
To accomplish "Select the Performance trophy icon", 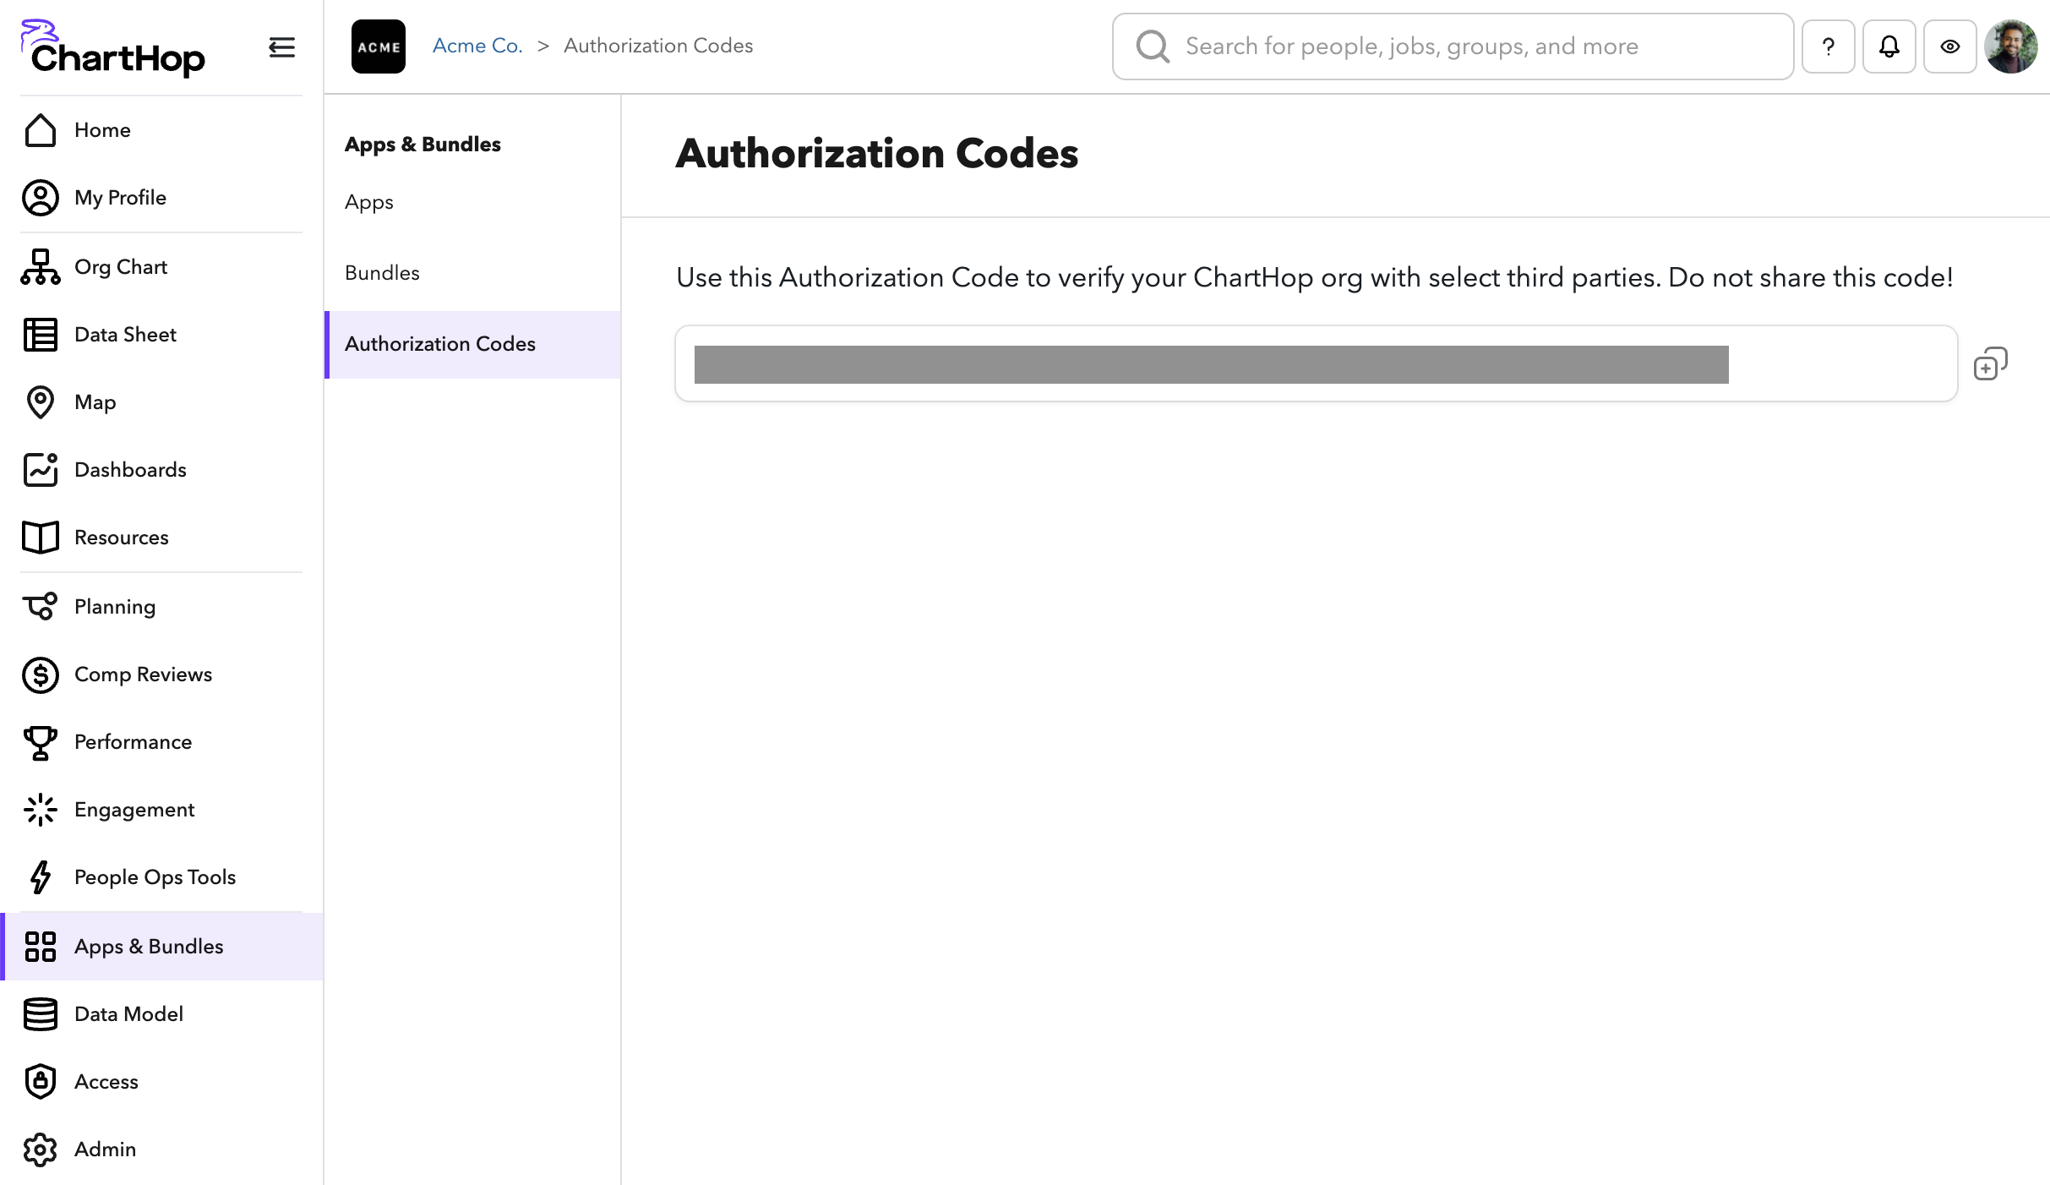I will [x=40, y=742].
